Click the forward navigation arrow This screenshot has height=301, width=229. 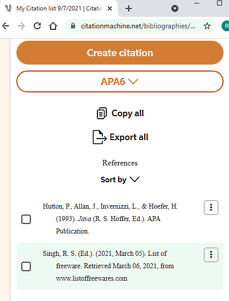(x=21, y=26)
